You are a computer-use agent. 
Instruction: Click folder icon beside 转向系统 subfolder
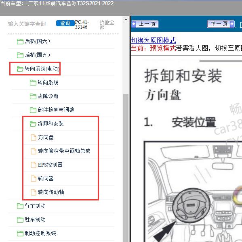33,83
